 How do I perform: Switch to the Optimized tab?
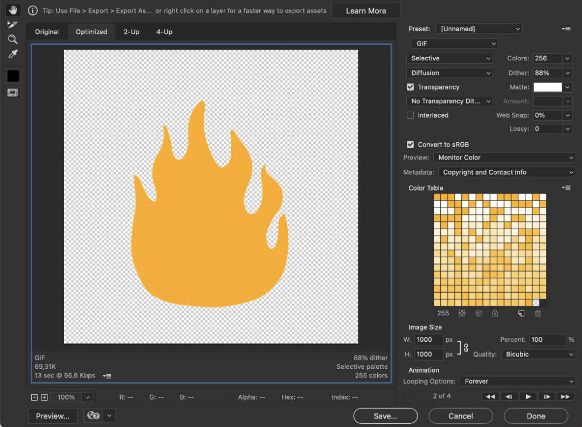pyautogui.click(x=91, y=32)
